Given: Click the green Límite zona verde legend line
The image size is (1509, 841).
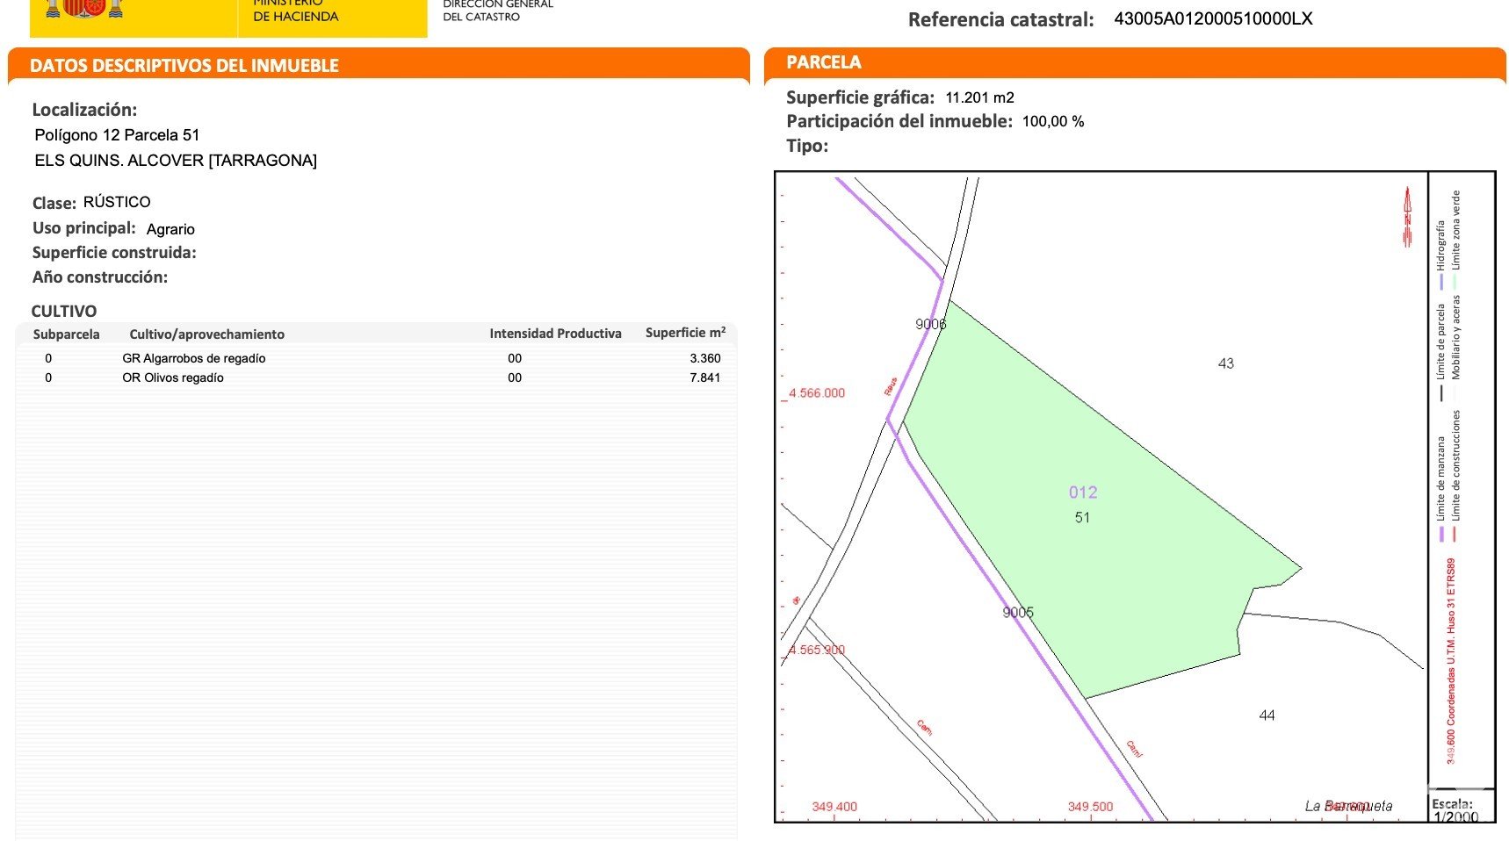Looking at the screenshot, I should click(1455, 282).
